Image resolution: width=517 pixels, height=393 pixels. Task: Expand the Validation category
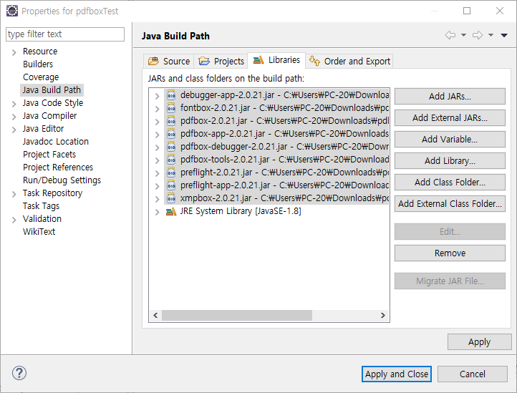[14, 220]
